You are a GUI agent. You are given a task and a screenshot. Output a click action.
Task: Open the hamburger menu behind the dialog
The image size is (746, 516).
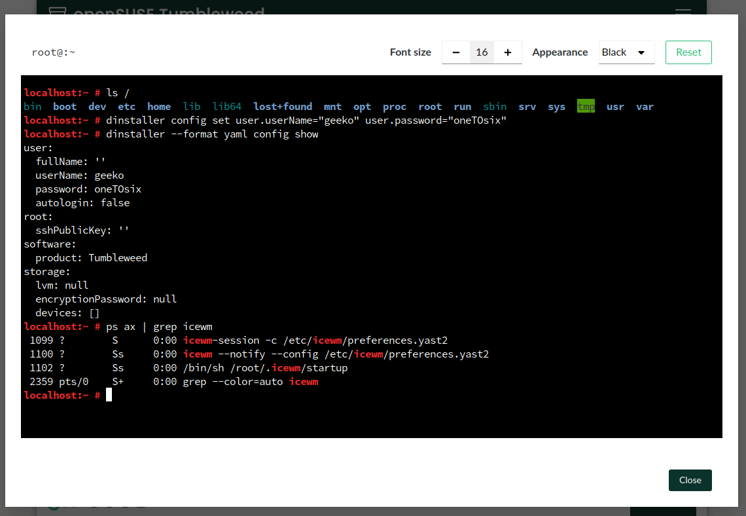tap(683, 11)
